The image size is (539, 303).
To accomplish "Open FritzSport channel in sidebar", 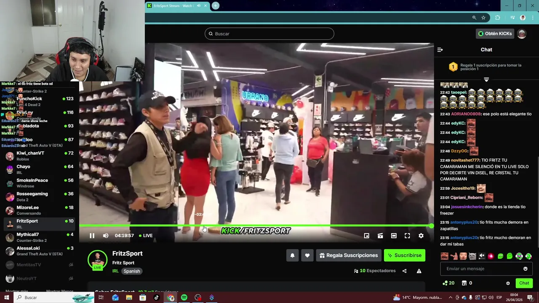I will pos(40,224).
